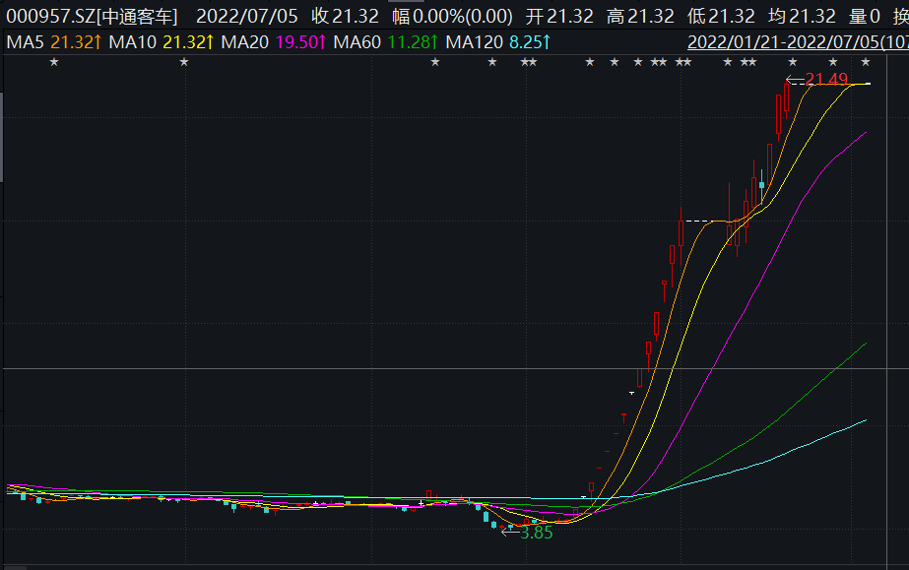Click the rightmost star event marker
This screenshot has height=570, width=909.
click(x=866, y=63)
